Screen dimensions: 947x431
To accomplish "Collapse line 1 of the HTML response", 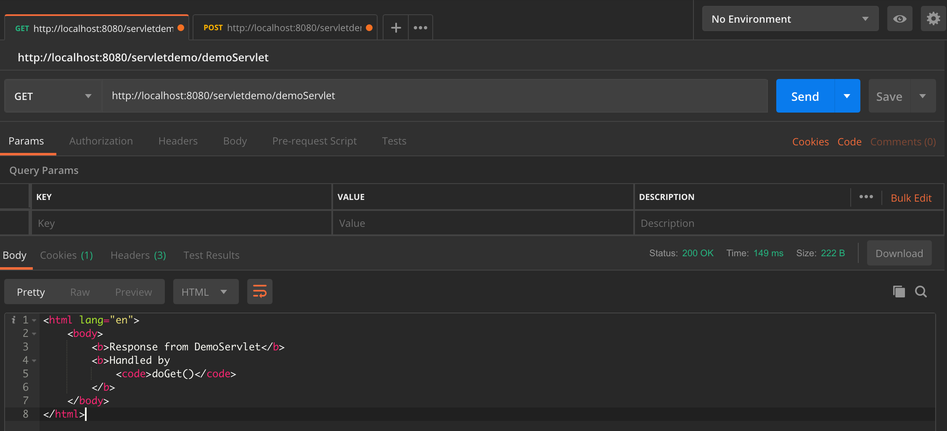I will click(34, 319).
